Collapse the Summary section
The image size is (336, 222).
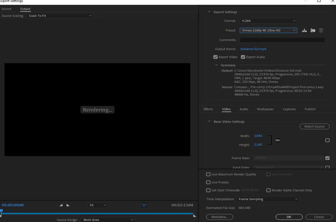click(216, 65)
